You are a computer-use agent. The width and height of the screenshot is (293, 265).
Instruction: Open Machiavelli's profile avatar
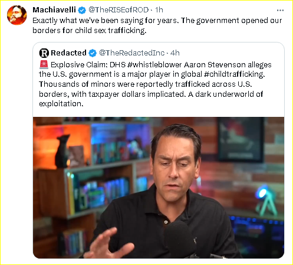tap(17, 15)
